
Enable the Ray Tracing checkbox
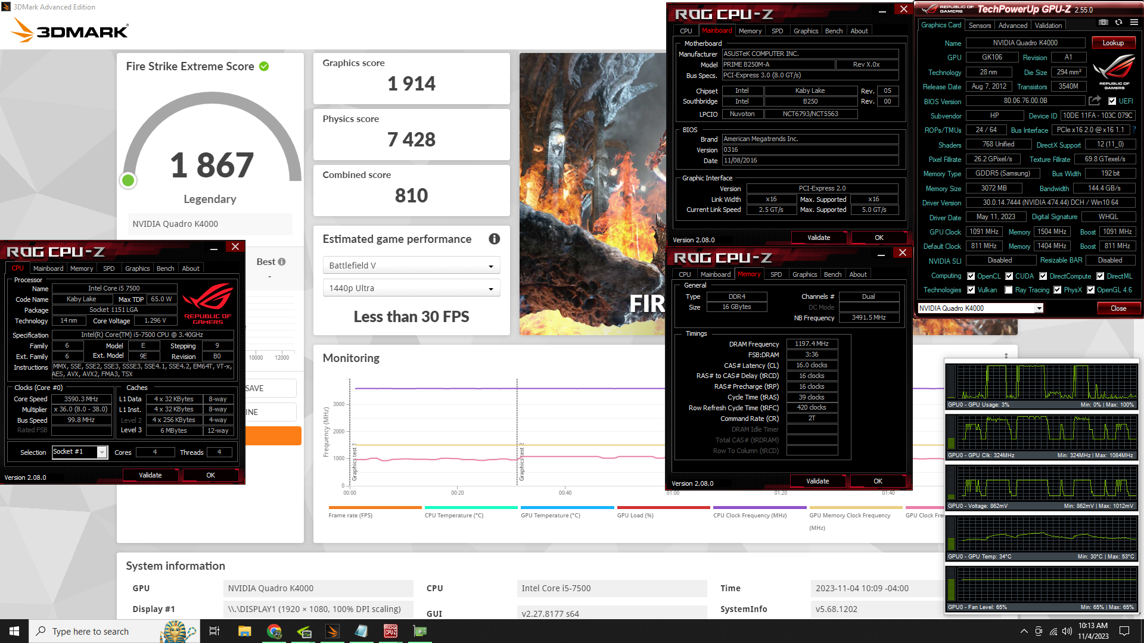1009,290
